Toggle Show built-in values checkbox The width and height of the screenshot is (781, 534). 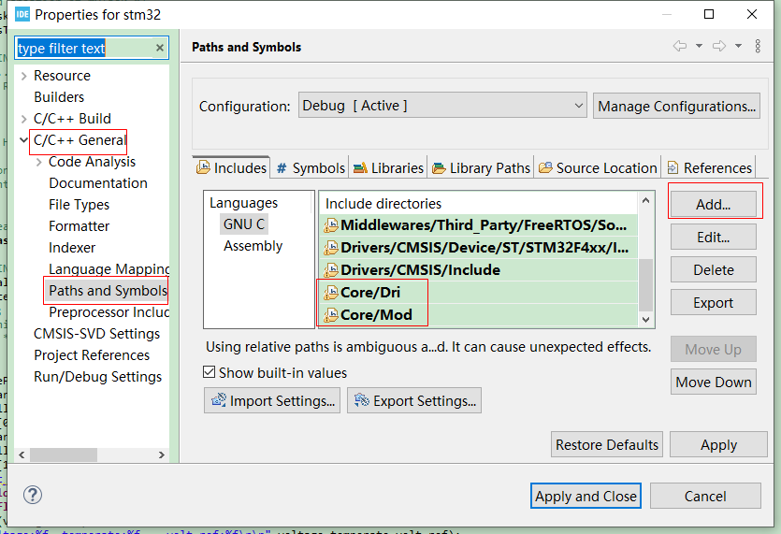(x=210, y=372)
